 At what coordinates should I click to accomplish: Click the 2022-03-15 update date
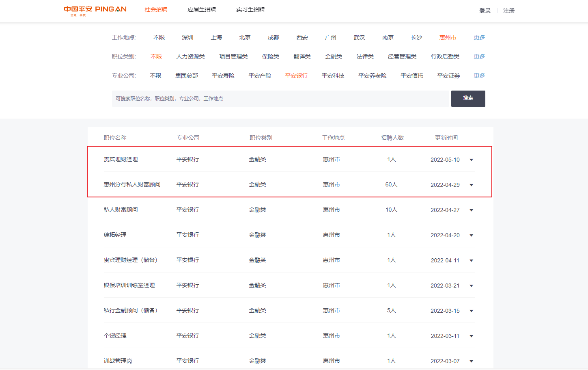tap(445, 311)
